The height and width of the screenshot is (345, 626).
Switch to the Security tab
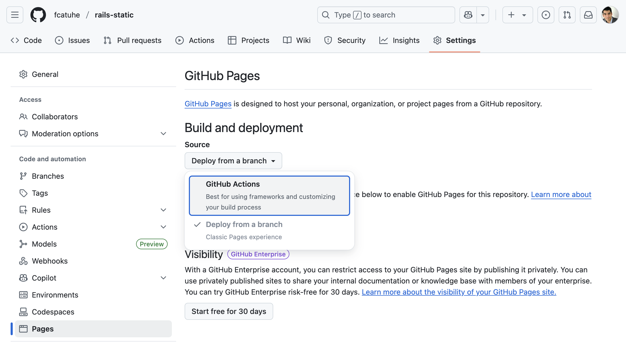click(x=345, y=40)
